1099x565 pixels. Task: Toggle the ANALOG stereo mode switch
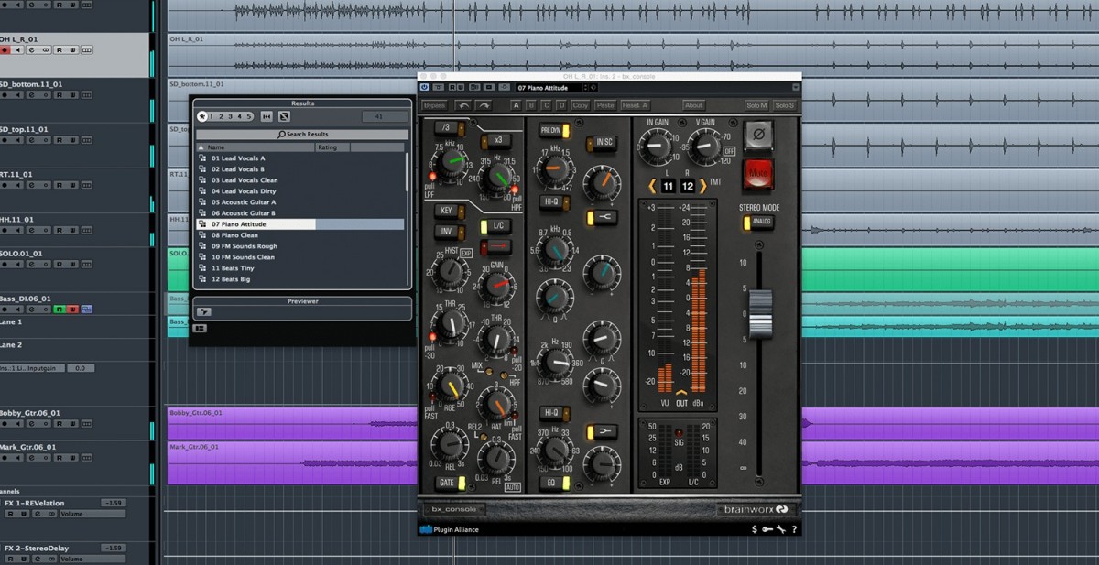coord(758,222)
